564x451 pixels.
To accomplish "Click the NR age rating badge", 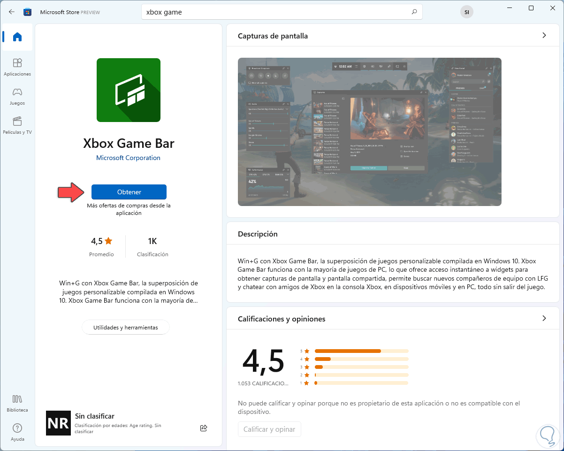I will (58, 423).
